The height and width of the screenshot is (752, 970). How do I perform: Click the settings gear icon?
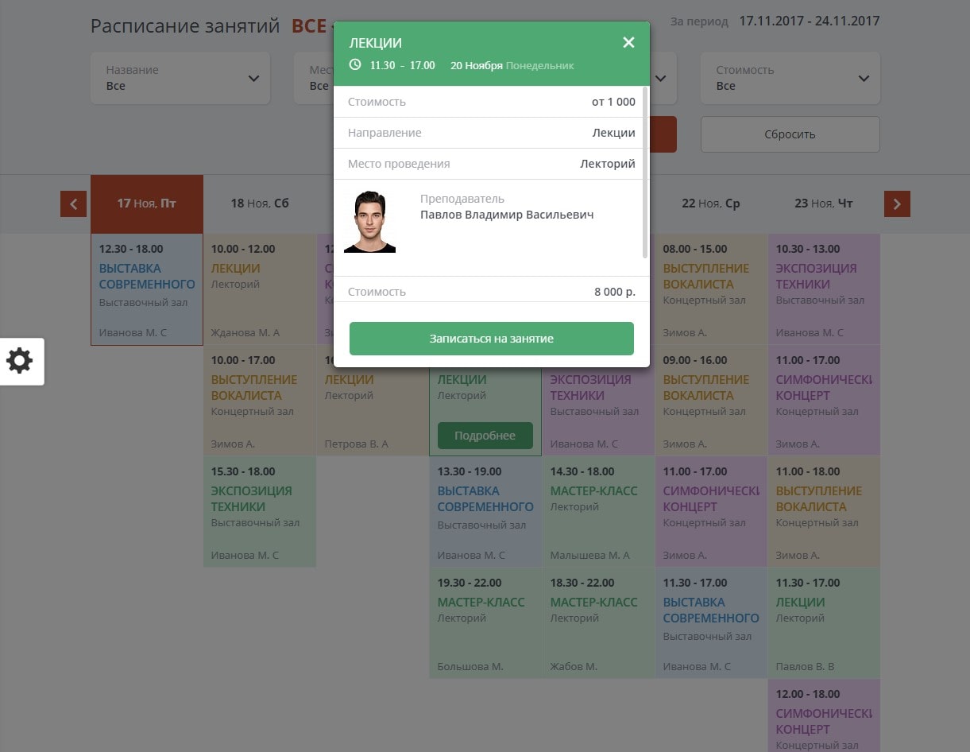[x=20, y=362]
